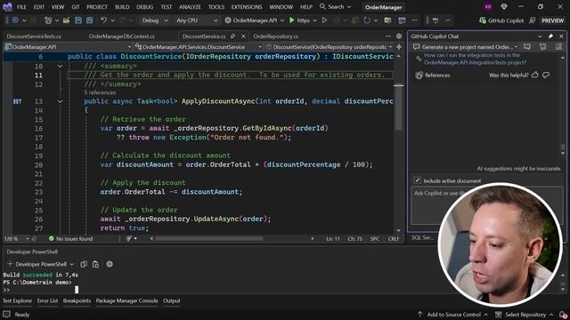Viewport: 570px width, 320px height.
Task: Open the ANALYZE menu
Action: [x=190, y=7]
